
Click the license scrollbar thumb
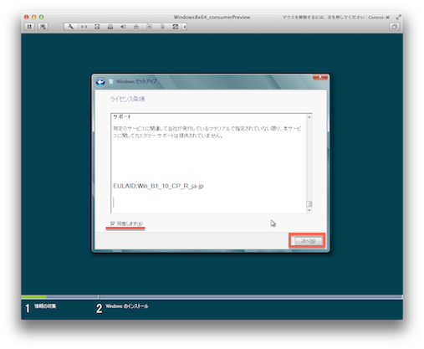point(309,204)
